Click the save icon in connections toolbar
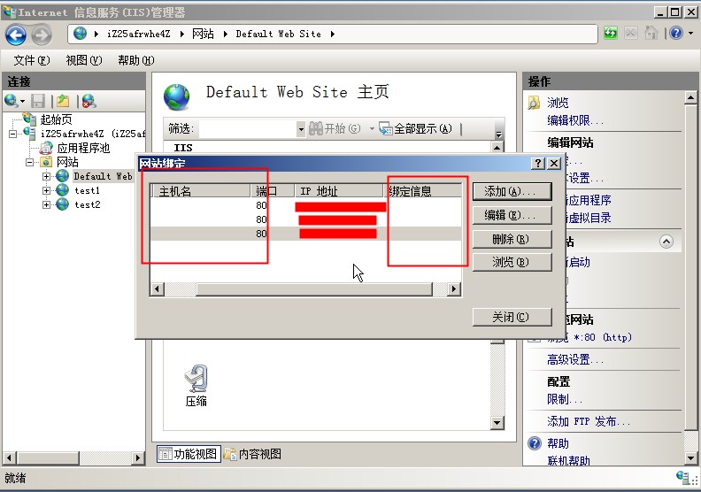This screenshot has width=701, height=492. tap(38, 102)
